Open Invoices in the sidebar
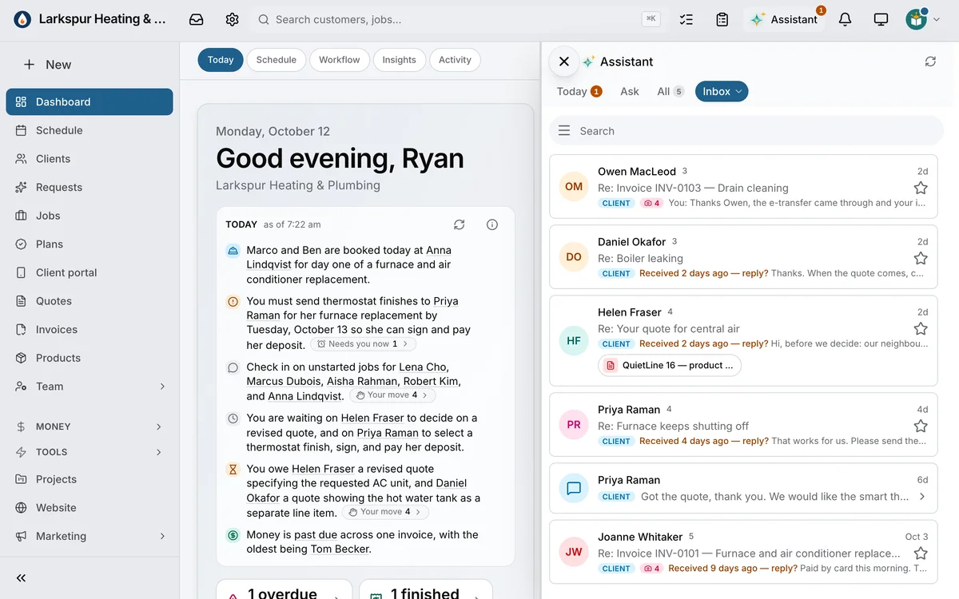This screenshot has height=599, width=959. (x=90, y=329)
